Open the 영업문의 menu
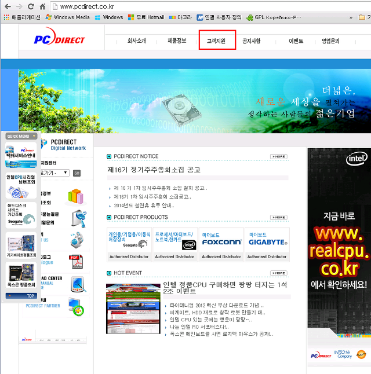The height and width of the screenshot is (374, 371). [330, 41]
